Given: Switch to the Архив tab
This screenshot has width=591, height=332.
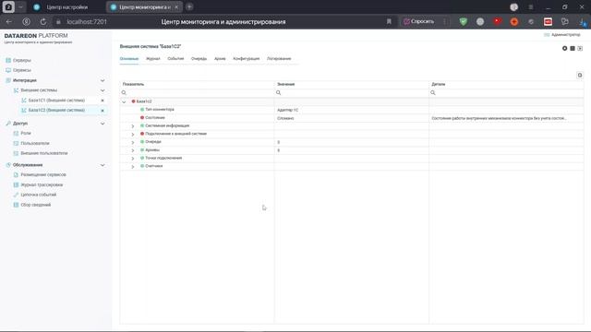Looking at the screenshot, I should pos(220,59).
